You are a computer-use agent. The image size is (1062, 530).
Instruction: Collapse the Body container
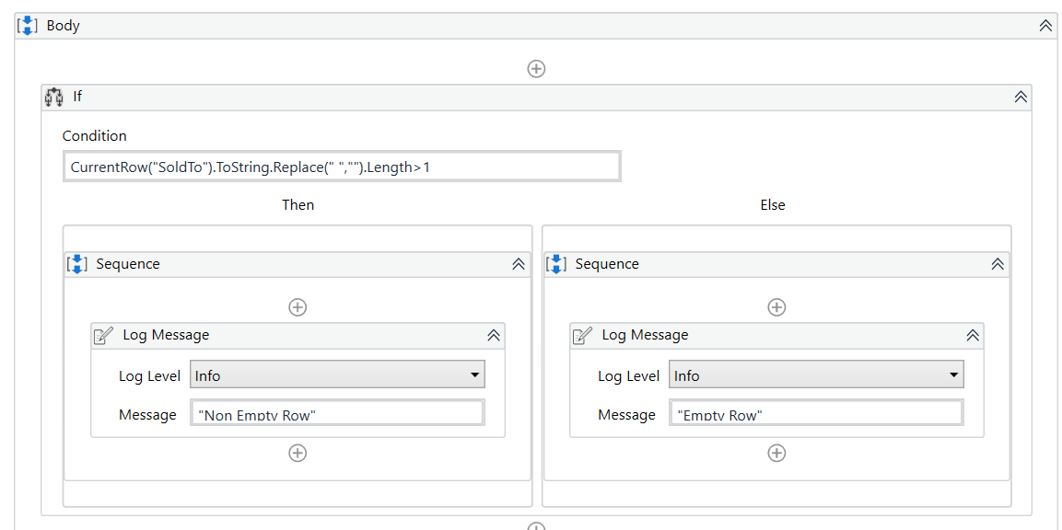coord(1045,26)
